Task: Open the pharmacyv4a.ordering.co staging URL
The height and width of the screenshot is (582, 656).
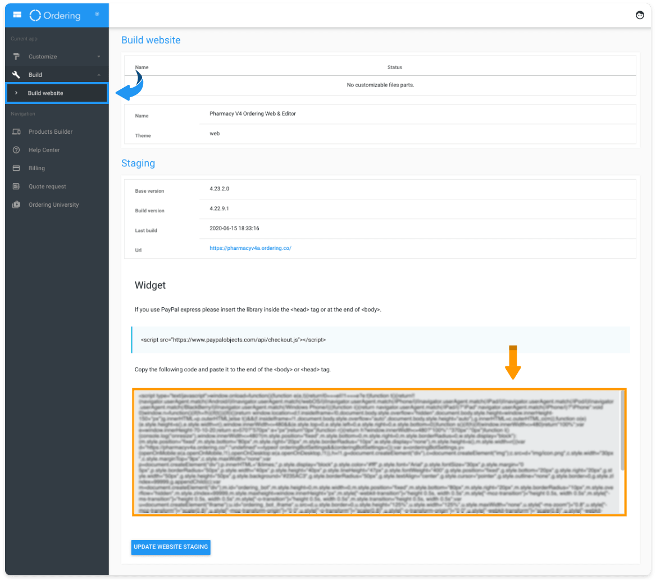Action: [x=250, y=248]
